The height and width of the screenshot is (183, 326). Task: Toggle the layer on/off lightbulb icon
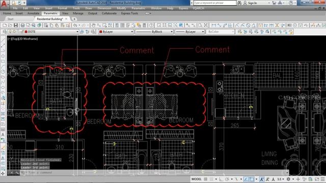coord(10,32)
